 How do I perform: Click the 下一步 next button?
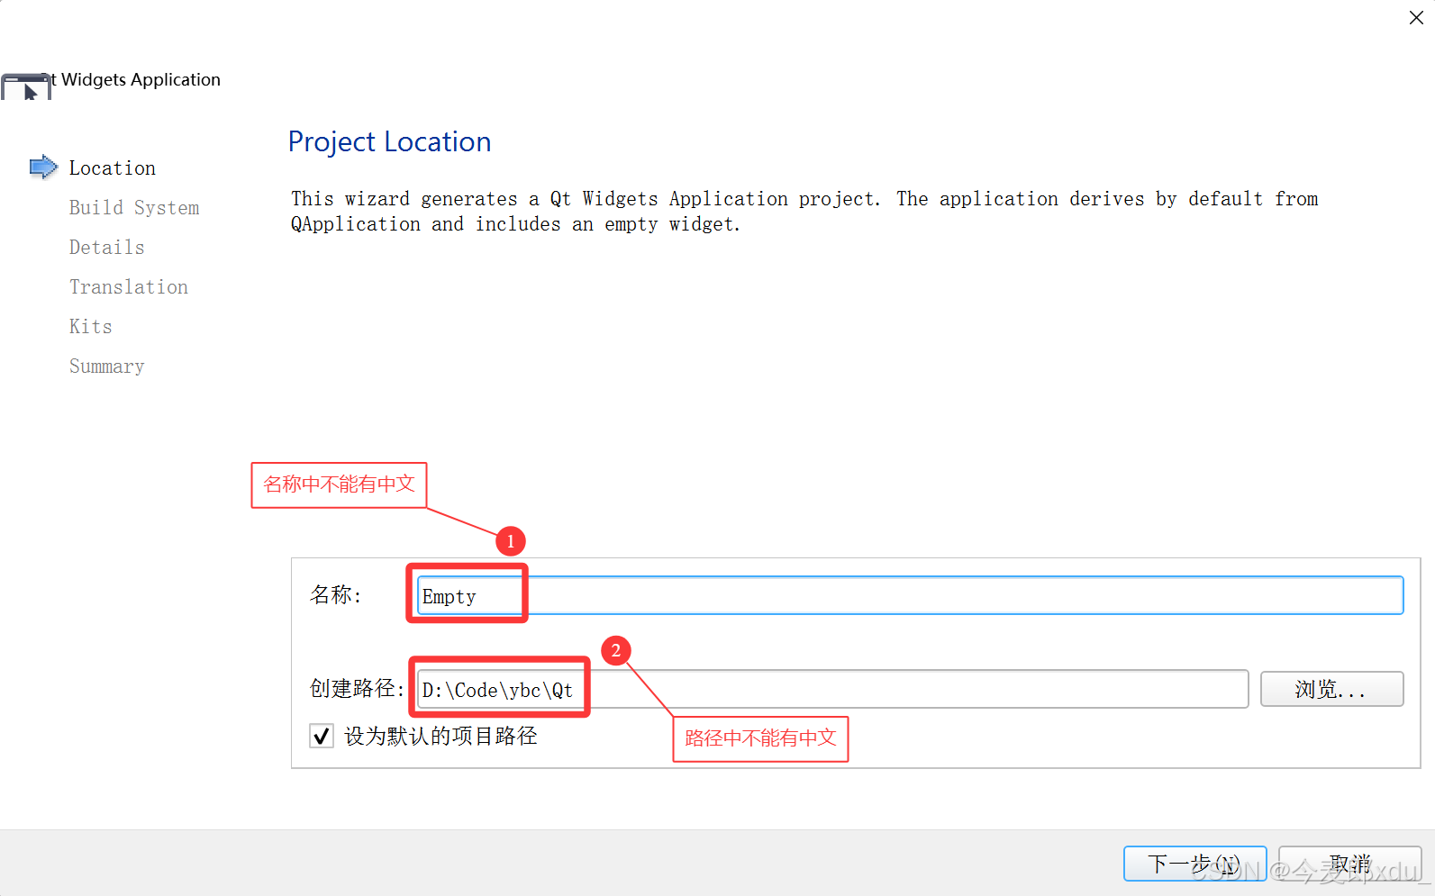pyautogui.click(x=1194, y=864)
